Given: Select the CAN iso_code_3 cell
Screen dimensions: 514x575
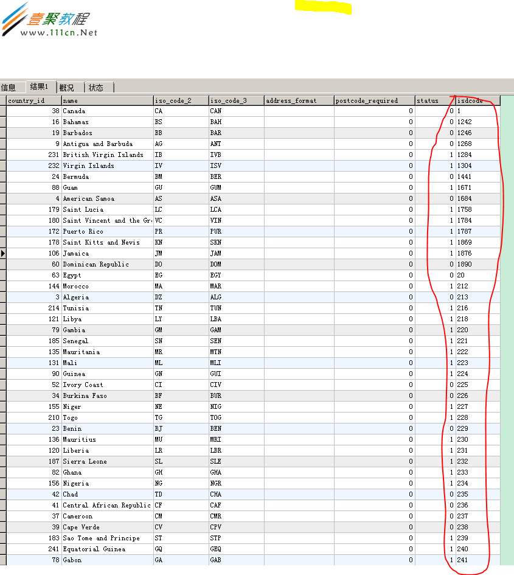Looking at the screenshot, I should click(237, 111).
